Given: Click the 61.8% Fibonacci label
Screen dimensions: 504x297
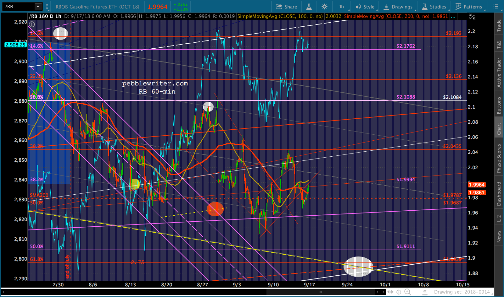Looking at the screenshot, I should (36, 259).
